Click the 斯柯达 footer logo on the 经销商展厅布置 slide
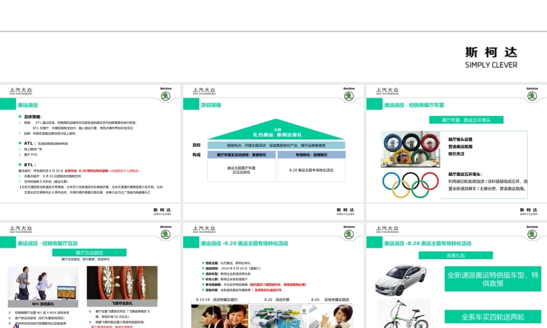Screen dimensions: 547x328 (x=528, y=212)
